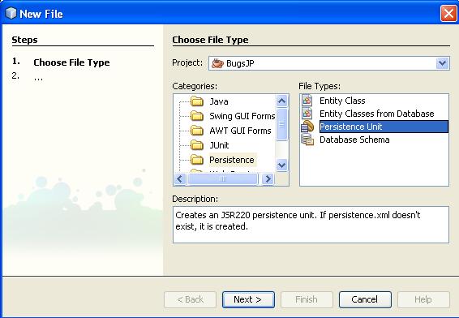Click the New File cube title icon
Image resolution: width=459 pixels, height=318 pixels.
pos(11,13)
